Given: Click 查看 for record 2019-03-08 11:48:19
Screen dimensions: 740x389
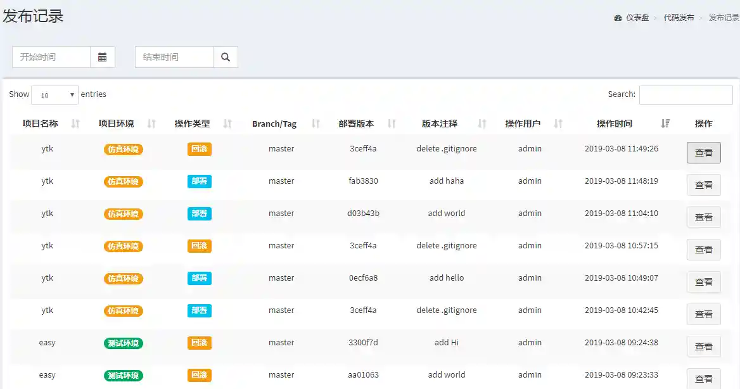Looking at the screenshot, I should [x=704, y=185].
